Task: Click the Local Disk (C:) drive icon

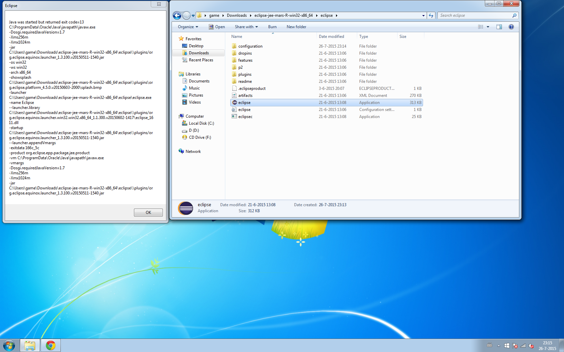Action: [185, 123]
